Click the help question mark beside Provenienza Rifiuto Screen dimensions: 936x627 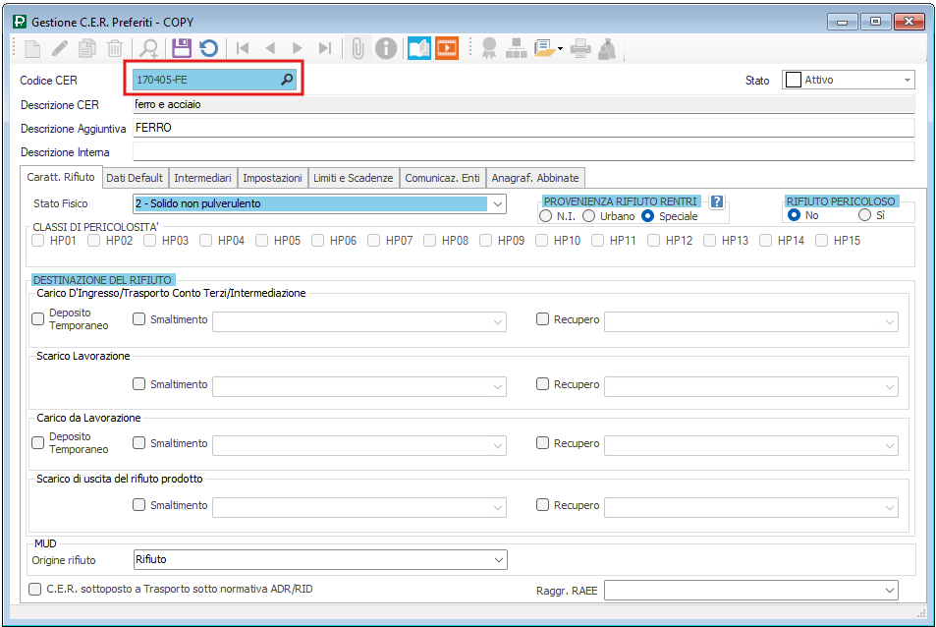pos(717,201)
